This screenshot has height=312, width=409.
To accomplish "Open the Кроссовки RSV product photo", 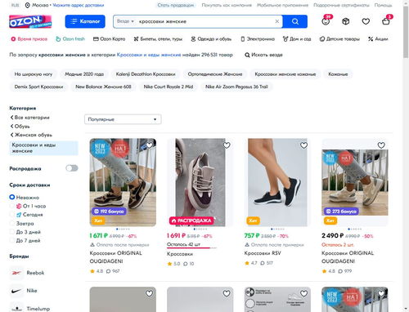I will [277, 182].
